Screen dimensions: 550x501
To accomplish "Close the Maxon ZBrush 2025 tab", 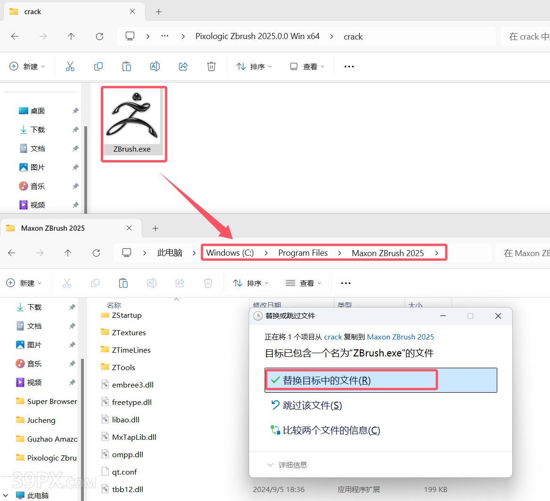I will coord(129,228).
